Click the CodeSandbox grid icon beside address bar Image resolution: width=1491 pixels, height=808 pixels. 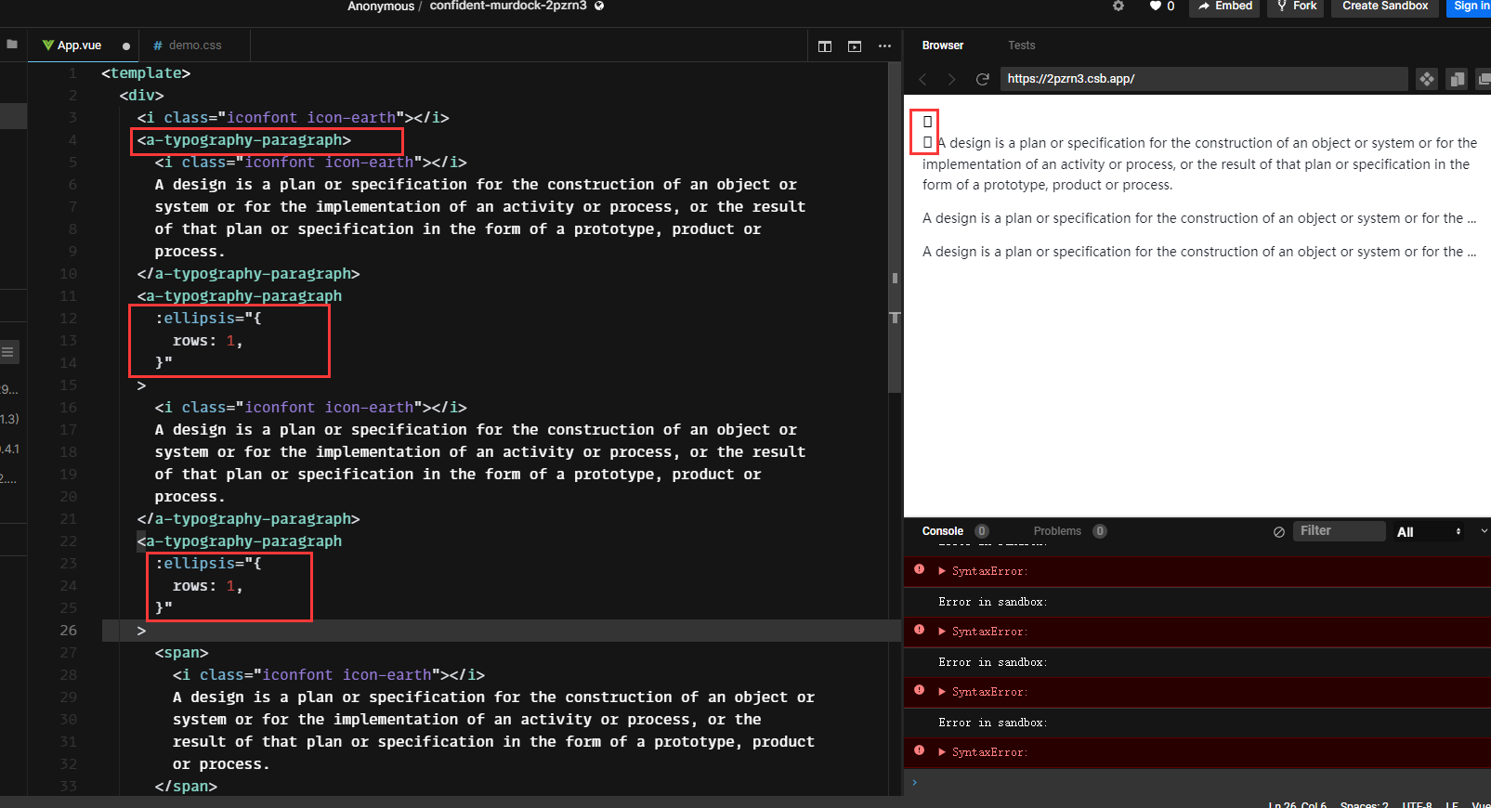[1427, 79]
